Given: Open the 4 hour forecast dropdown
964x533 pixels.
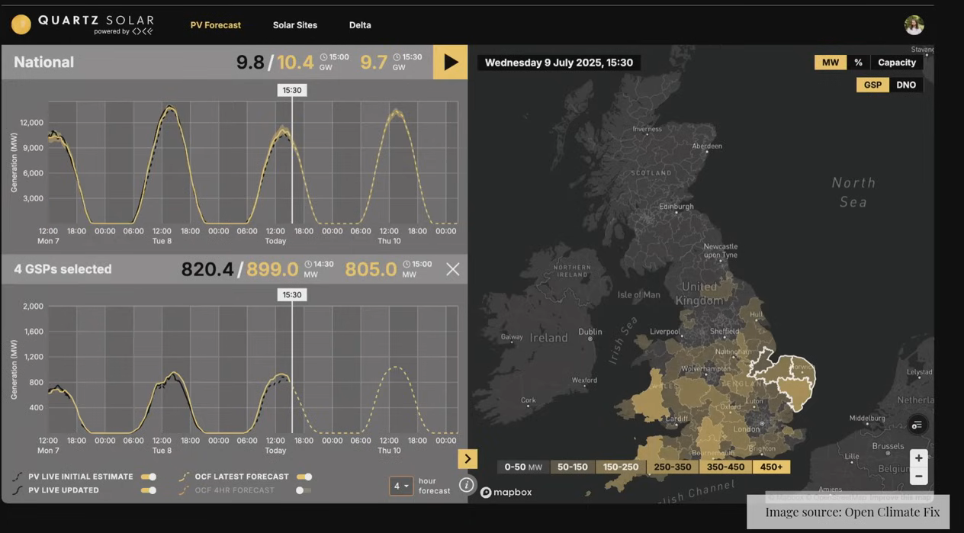Looking at the screenshot, I should click(x=401, y=486).
